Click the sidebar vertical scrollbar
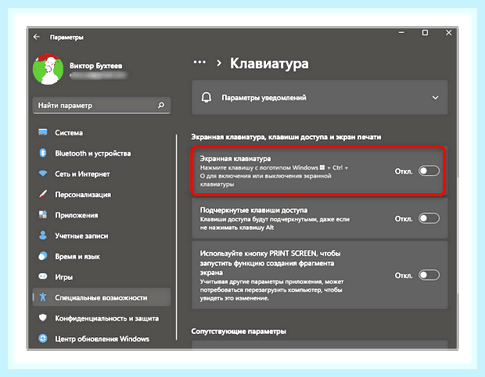 point(177,237)
